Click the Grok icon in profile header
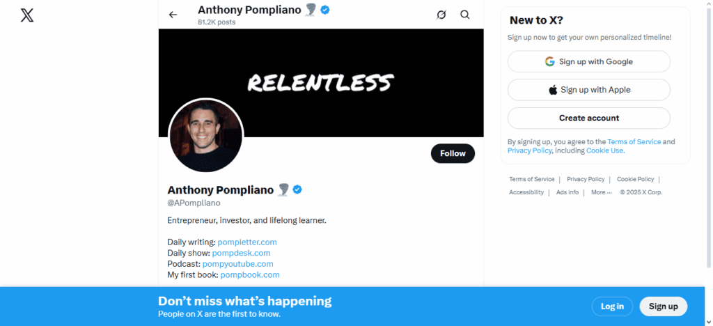713x326 pixels. pos(441,15)
